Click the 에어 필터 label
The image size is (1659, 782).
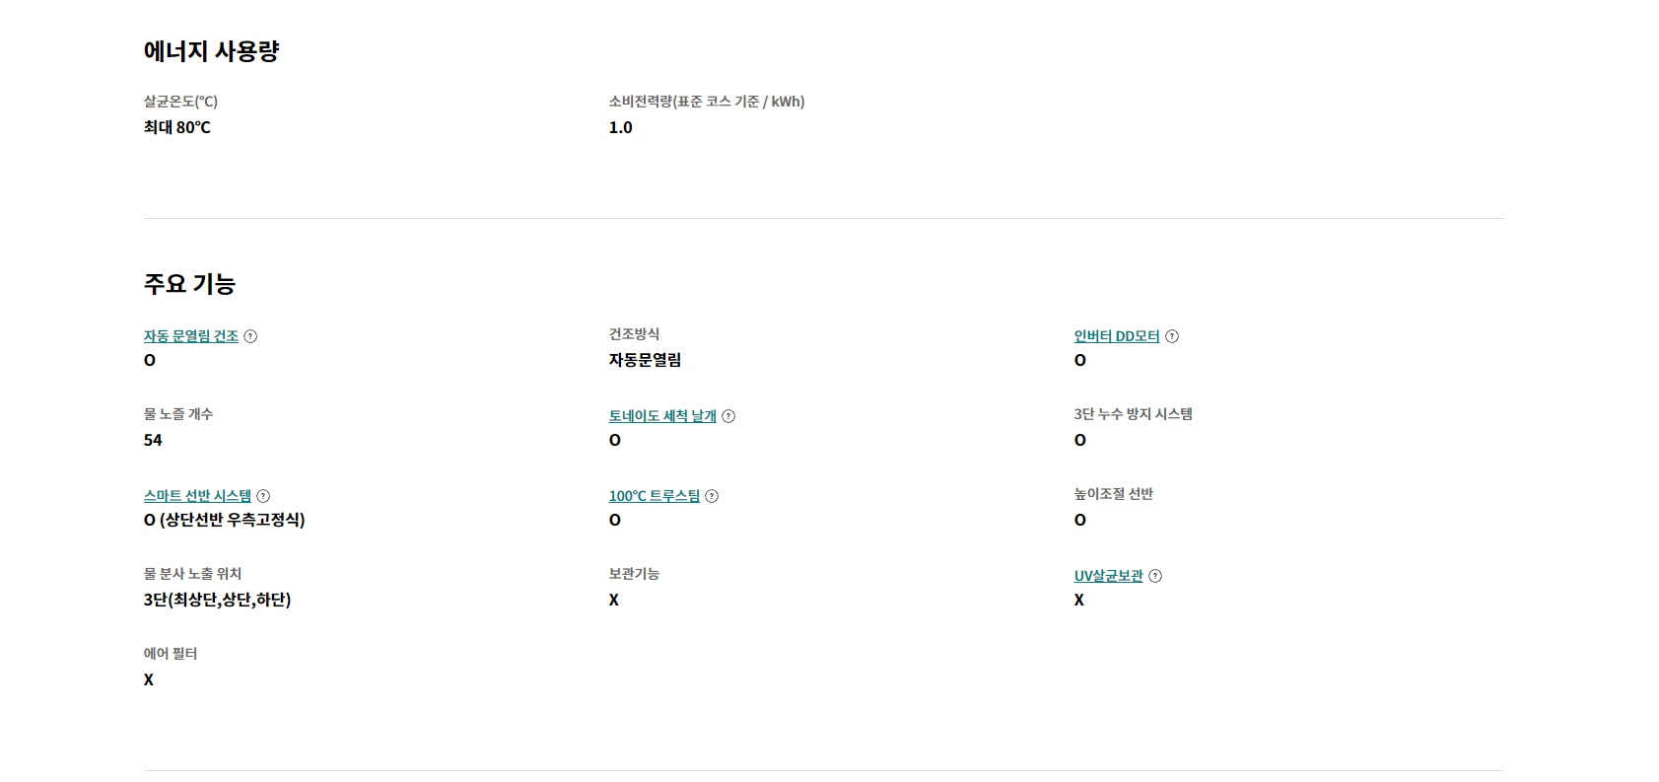(x=171, y=654)
